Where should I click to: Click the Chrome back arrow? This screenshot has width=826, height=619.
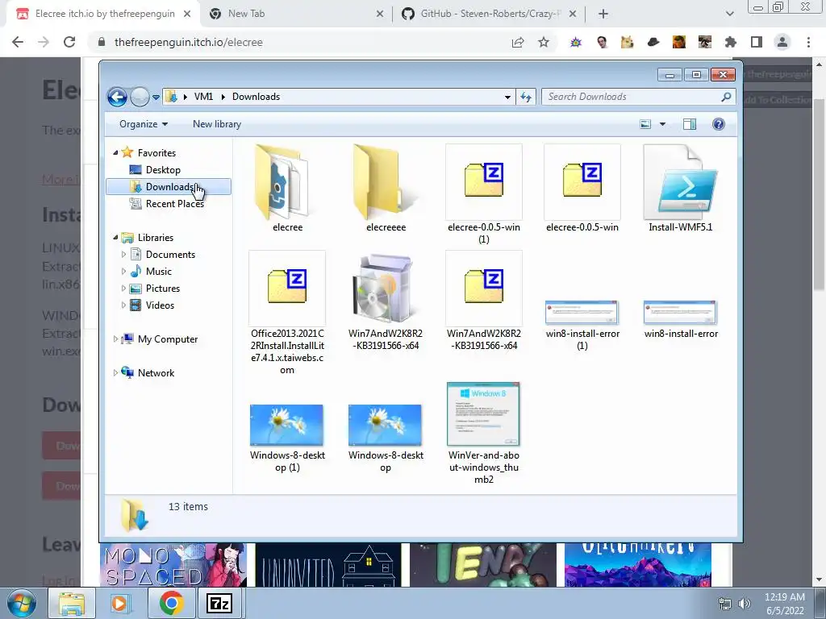[x=18, y=42]
